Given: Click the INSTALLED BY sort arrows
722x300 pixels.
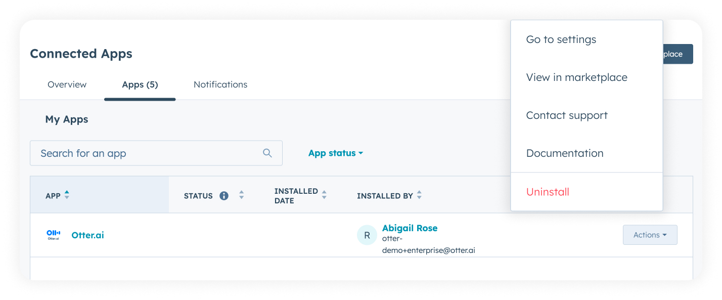Looking at the screenshot, I should 419,195.
